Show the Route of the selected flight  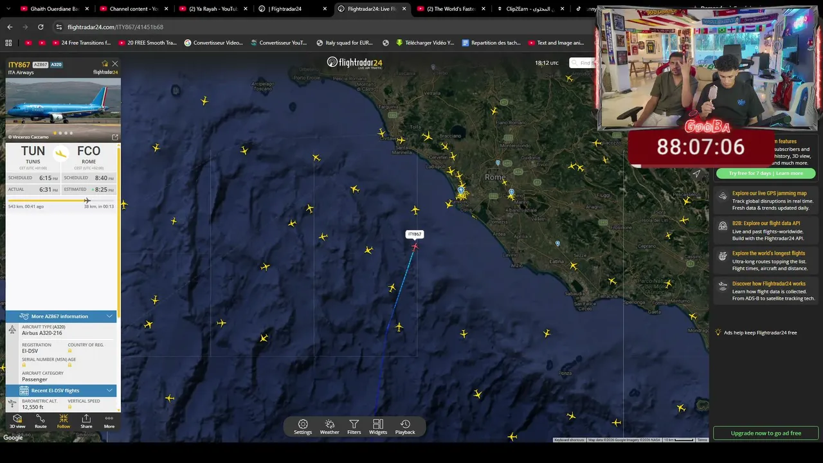coord(41,421)
